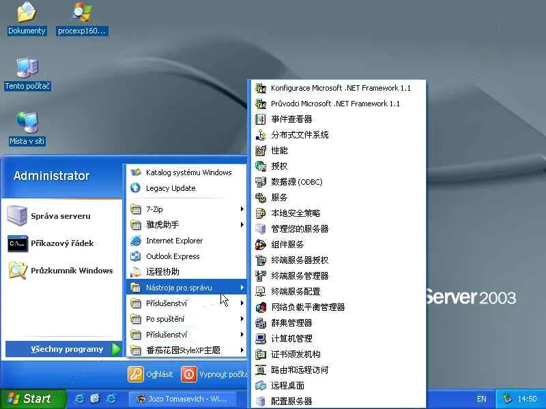
Task: Open the 服务 services gears icon
Action: pyautogui.click(x=261, y=198)
